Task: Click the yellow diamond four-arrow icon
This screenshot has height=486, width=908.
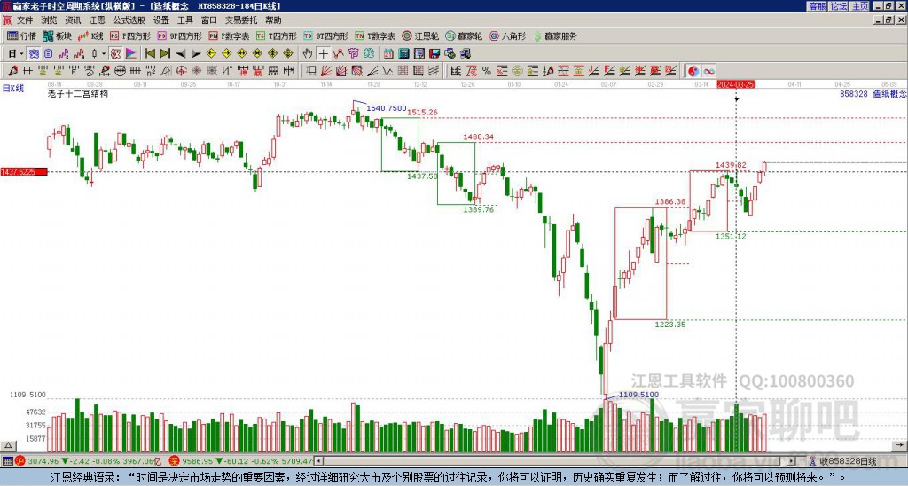Action: click(288, 54)
